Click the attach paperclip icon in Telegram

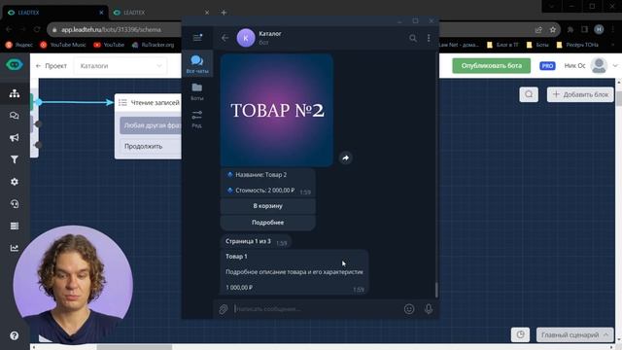[224, 309]
